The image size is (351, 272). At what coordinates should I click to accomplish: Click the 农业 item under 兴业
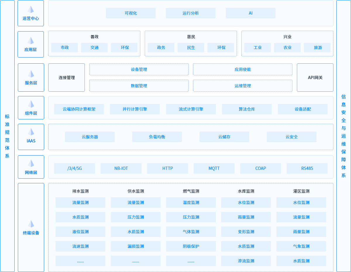coord(288,48)
